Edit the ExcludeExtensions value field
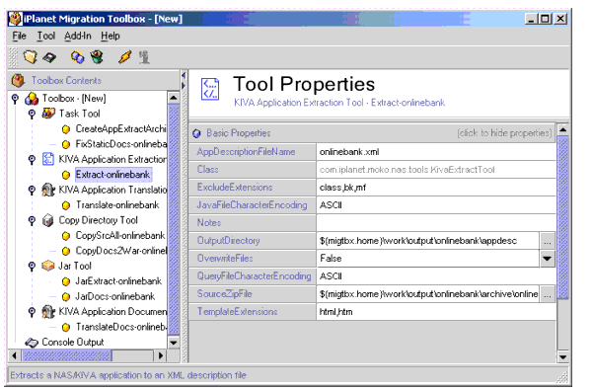Screen dimensions: 593x390 click(436, 188)
